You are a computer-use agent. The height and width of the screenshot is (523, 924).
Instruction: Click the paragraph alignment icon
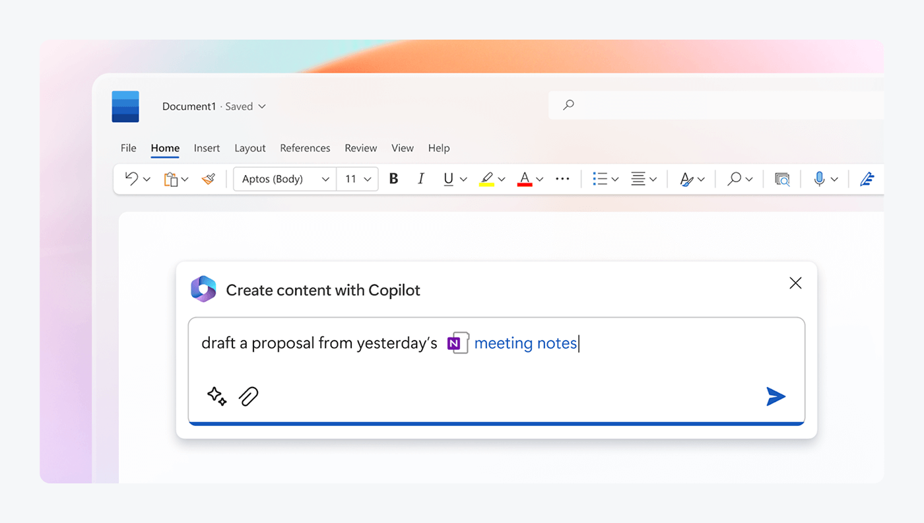click(x=638, y=179)
